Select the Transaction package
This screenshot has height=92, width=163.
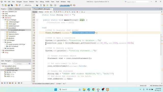point(12,36)
